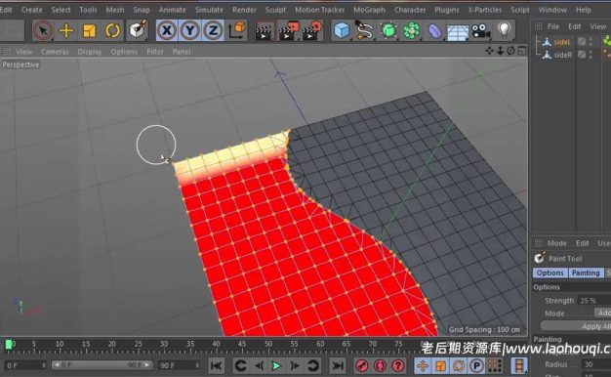Open Edit Render Settings icon
This screenshot has width=611, height=377.
tap(312, 31)
